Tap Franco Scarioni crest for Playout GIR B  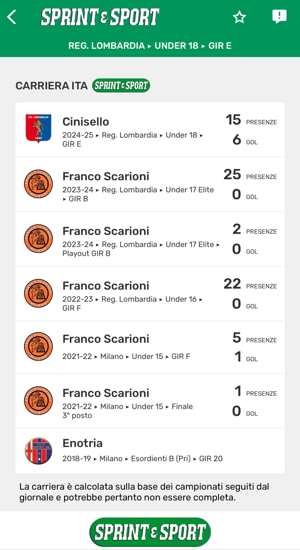tap(38, 238)
